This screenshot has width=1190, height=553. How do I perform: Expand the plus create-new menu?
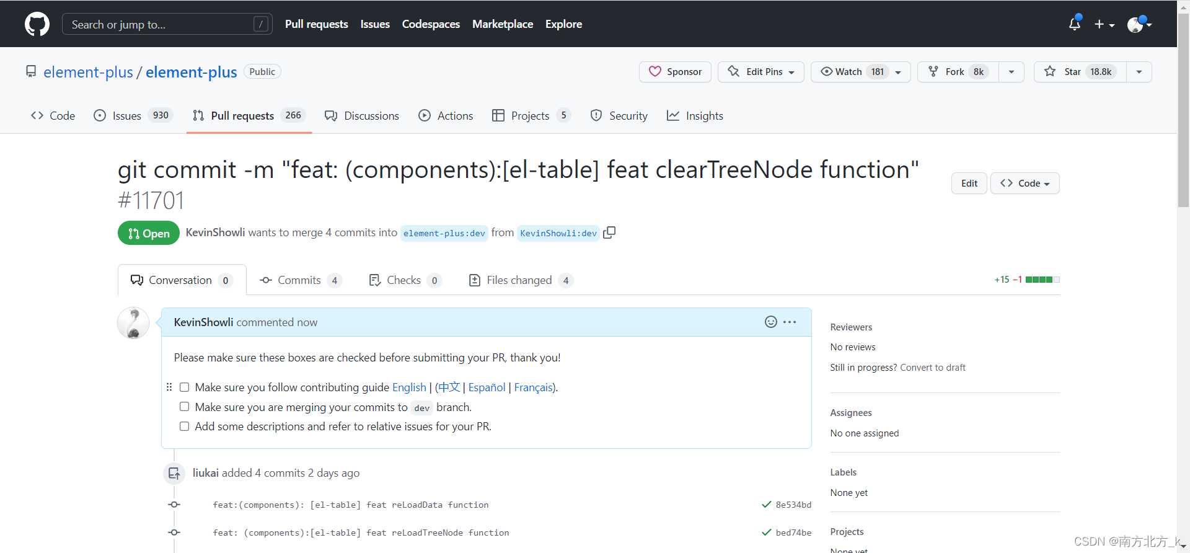pyautogui.click(x=1104, y=24)
